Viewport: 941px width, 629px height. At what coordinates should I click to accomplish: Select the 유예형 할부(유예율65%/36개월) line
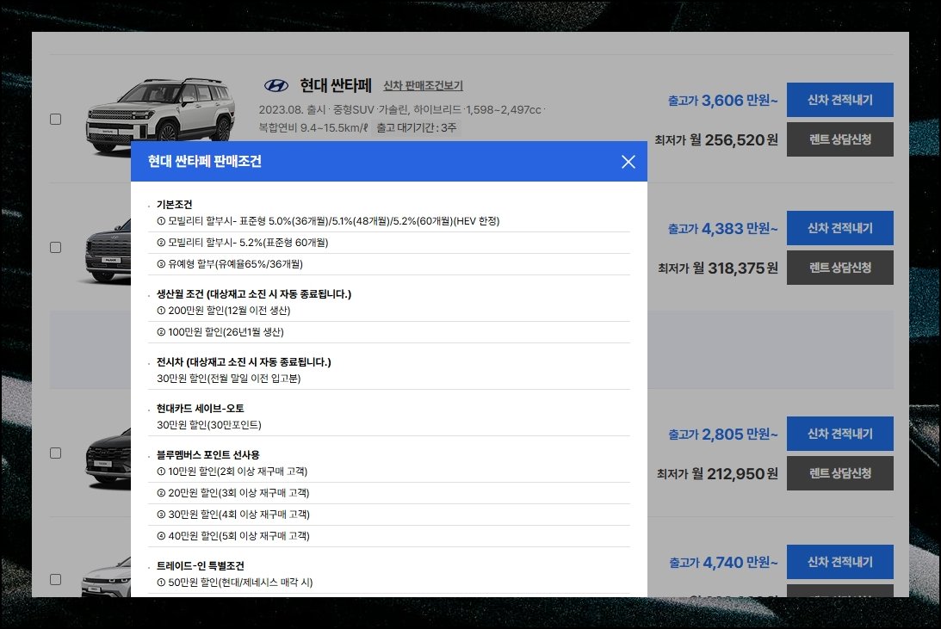(x=230, y=264)
